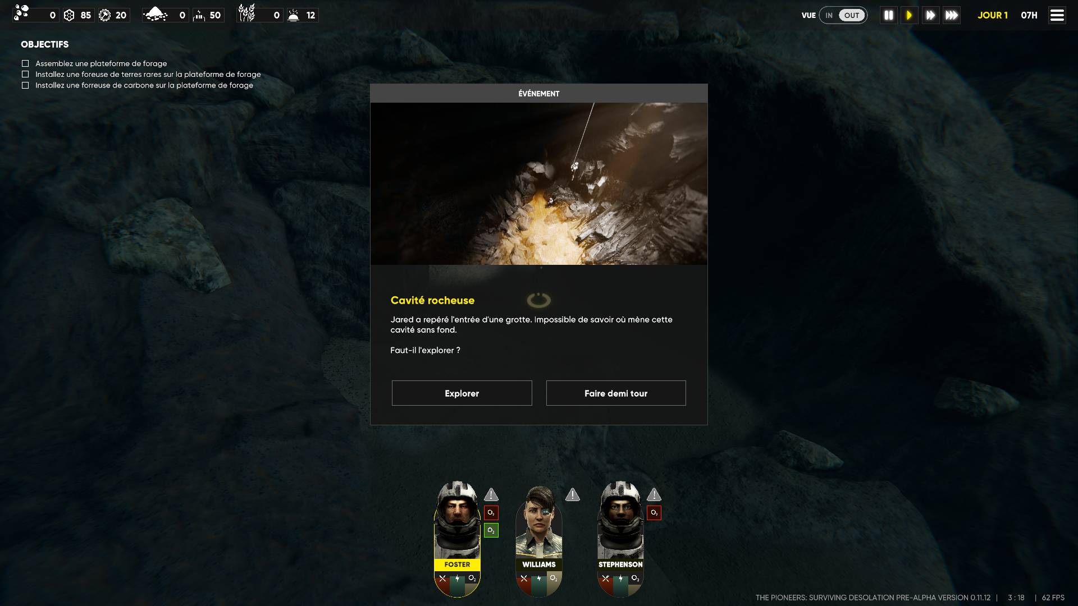Screen dimensions: 1078x606
Task: Toggle the VUE in/out switch
Action: coord(843,15)
